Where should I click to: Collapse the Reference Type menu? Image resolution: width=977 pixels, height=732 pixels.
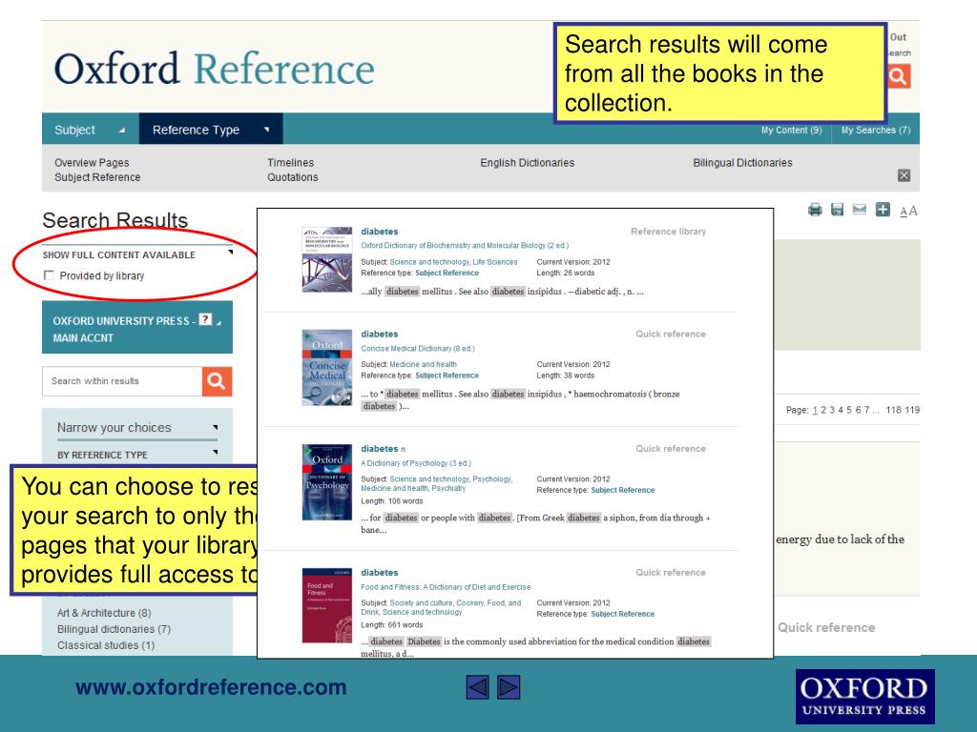tap(211, 130)
